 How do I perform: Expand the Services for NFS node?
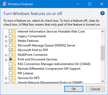6,78
